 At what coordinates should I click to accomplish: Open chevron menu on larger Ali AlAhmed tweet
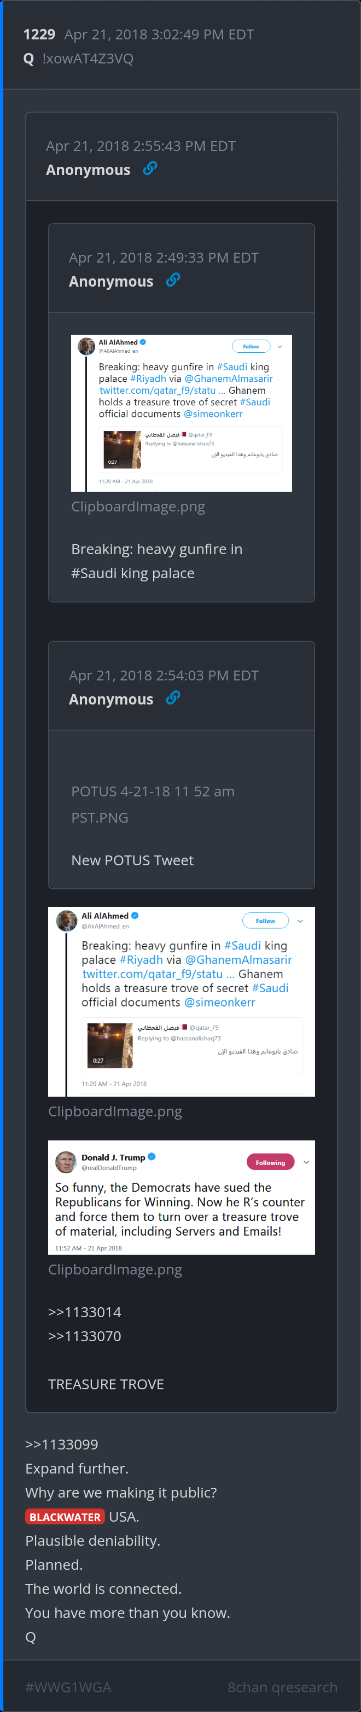point(300,921)
